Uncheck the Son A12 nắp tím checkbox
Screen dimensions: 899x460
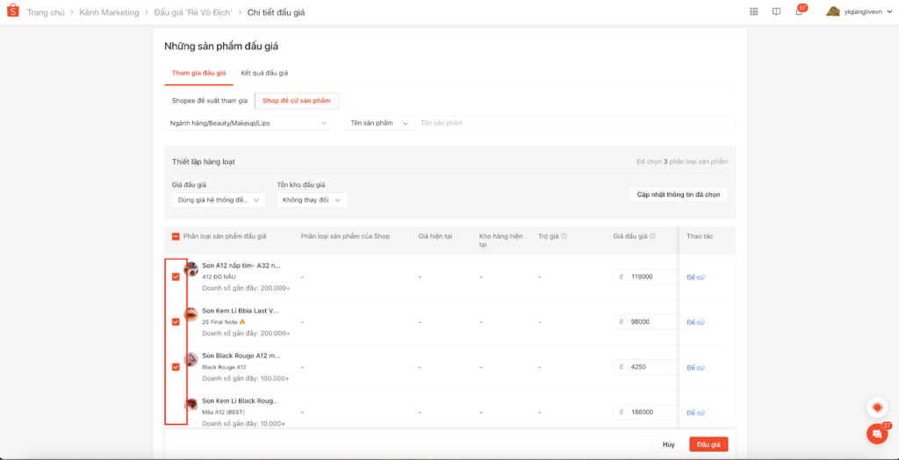(176, 277)
